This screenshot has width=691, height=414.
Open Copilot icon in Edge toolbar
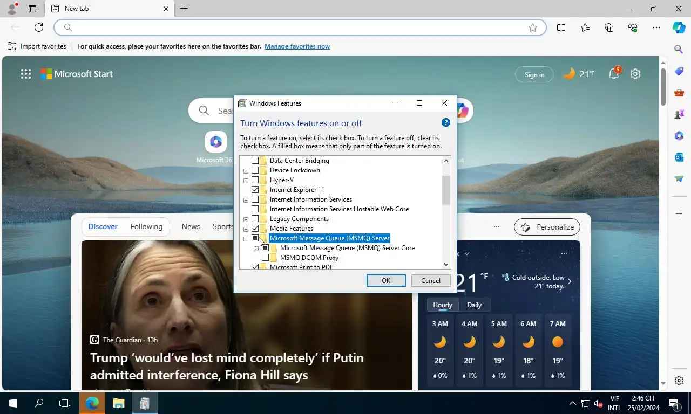click(679, 27)
